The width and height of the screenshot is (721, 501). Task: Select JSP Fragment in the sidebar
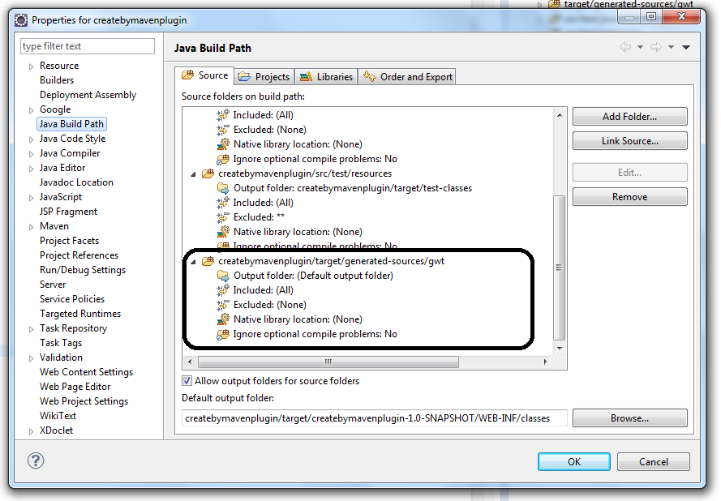pos(68,212)
